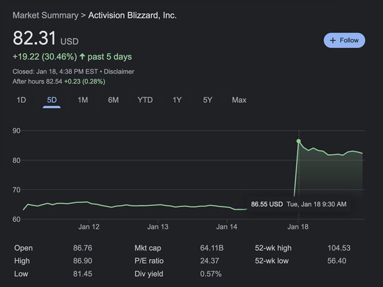The height and width of the screenshot is (287, 383).
Task: Open the Disclaimer link
Action: (x=119, y=72)
